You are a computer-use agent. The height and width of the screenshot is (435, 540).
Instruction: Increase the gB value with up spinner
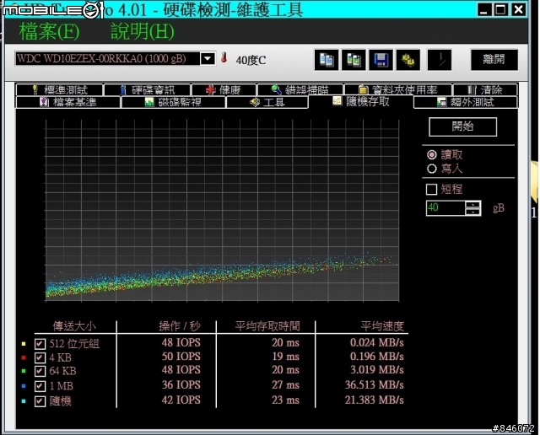[x=472, y=204]
